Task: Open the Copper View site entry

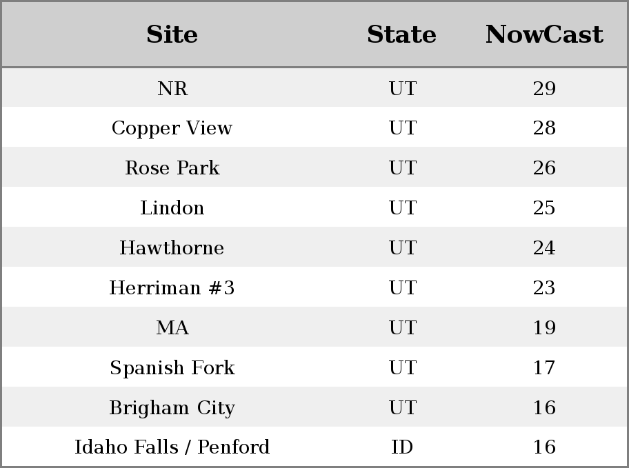Action: click(x=172, y=128)
